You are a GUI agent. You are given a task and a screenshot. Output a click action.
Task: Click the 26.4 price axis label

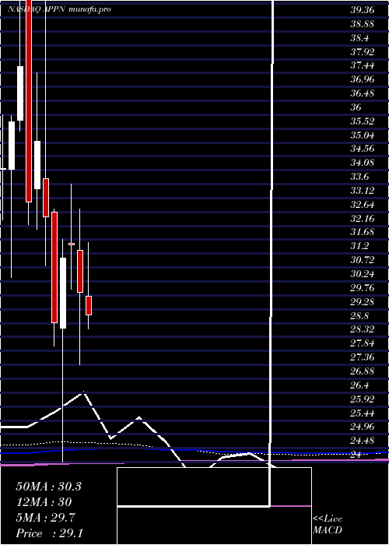(359, 385)
